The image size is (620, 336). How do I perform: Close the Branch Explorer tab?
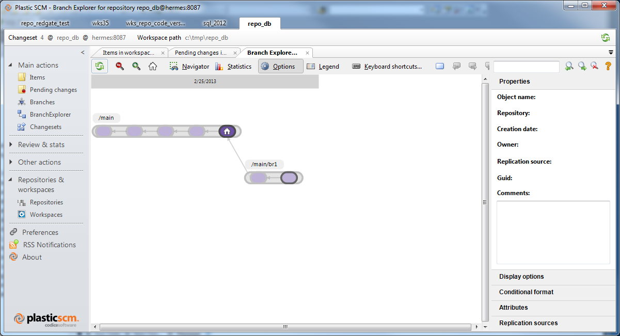click(308, 53)
